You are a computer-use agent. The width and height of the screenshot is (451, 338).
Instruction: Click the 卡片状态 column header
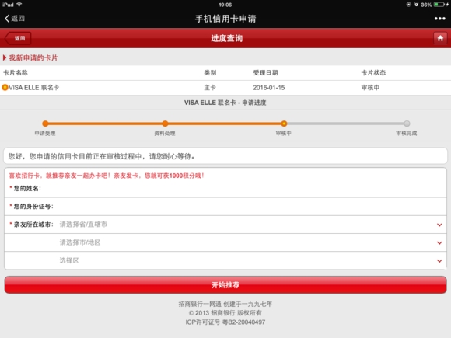pos(373,73)
